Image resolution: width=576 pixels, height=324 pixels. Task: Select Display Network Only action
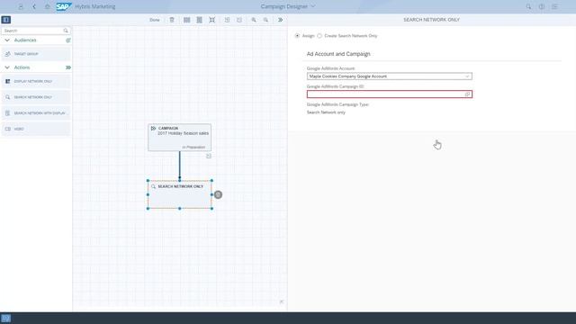(x=36, y=81)
